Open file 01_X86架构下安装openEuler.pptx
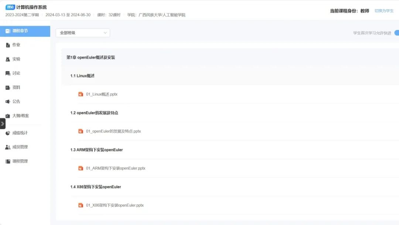The width and height of the screenshot is (399, 225). [115, 205]
